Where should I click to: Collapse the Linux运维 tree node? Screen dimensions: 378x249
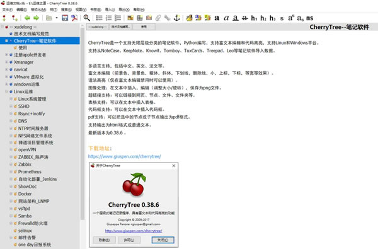point(6,91)
